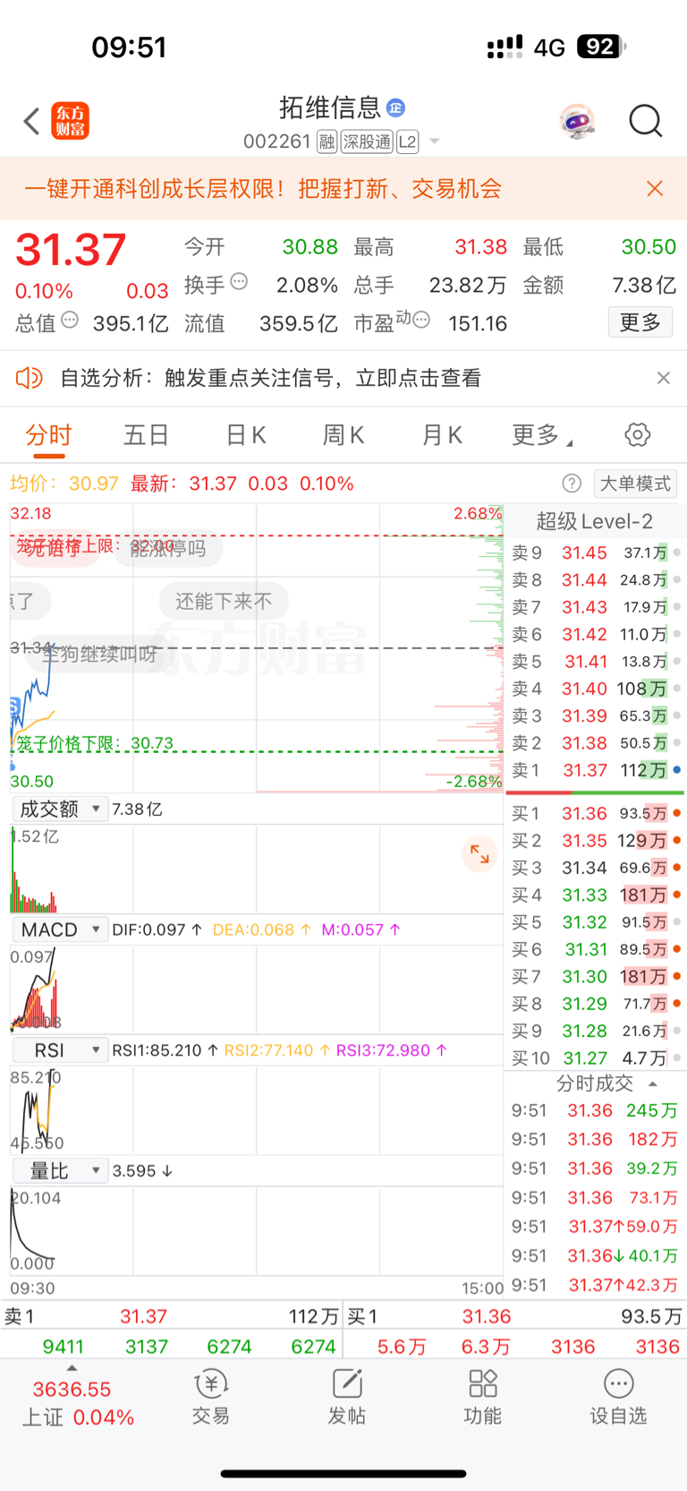Expand the stock code dropdown arrow
687x1491 pixels.
click(435, 141)
